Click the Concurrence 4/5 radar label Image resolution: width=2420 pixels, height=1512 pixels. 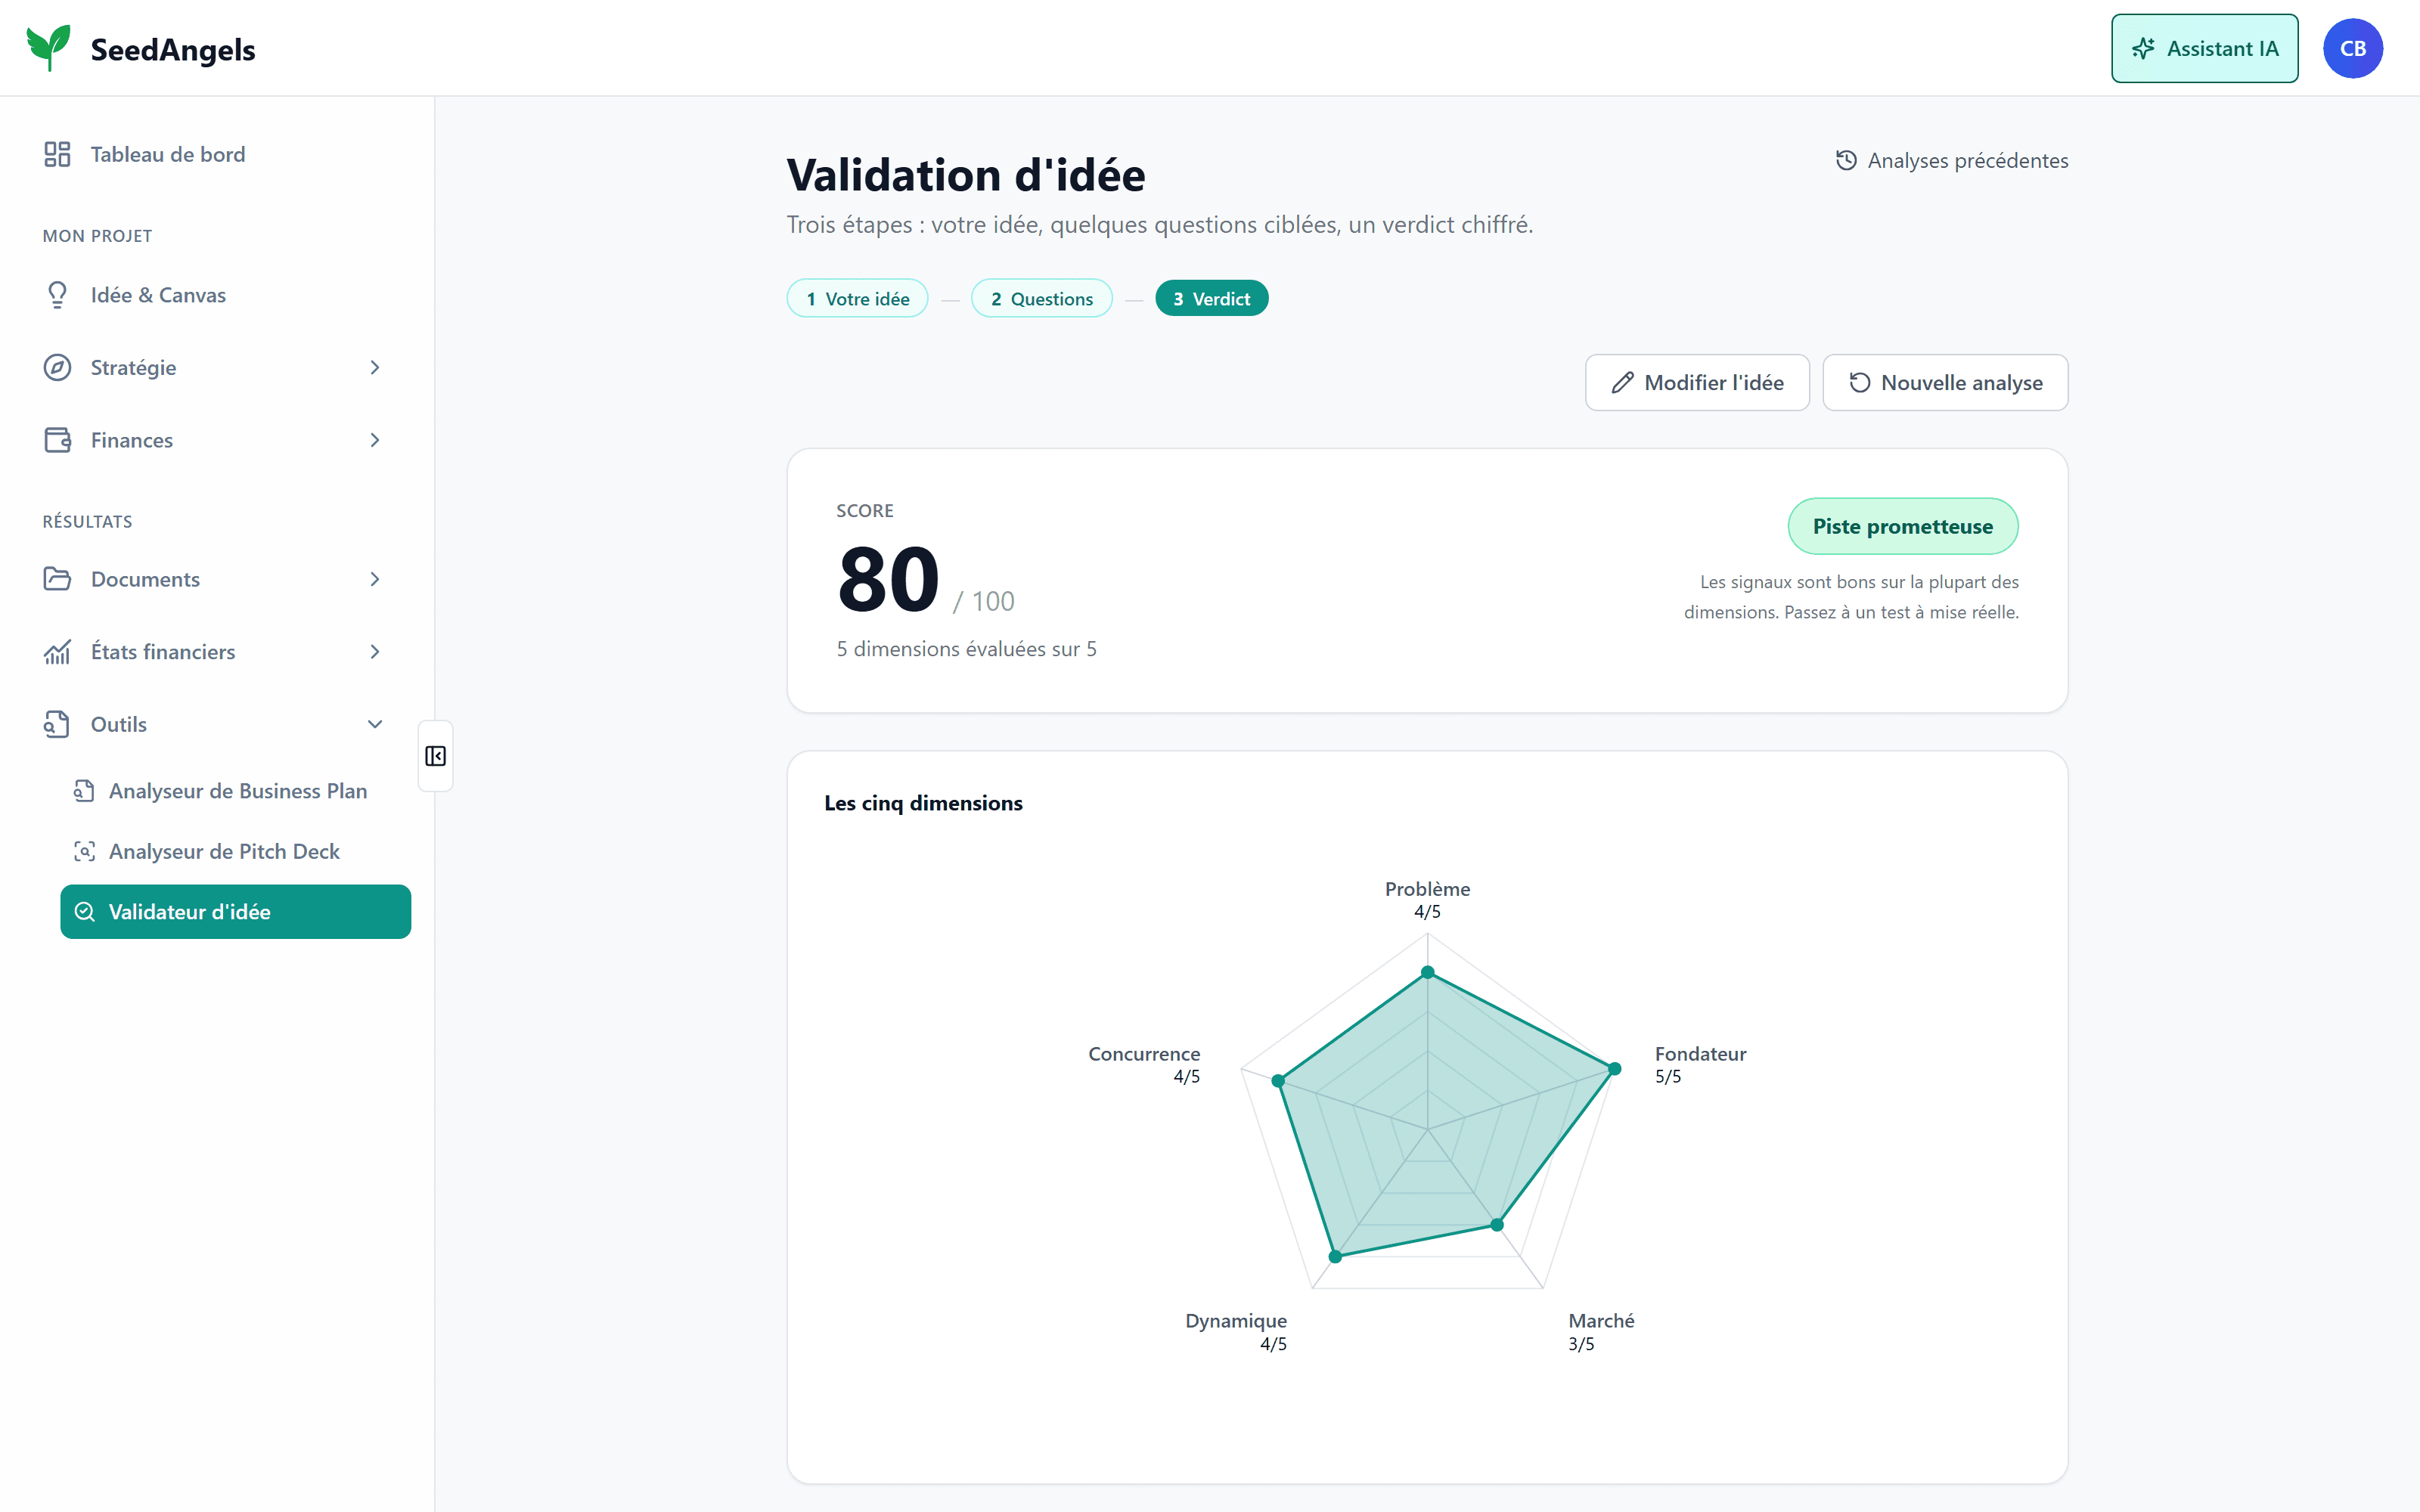(x=1144, y=1065)
